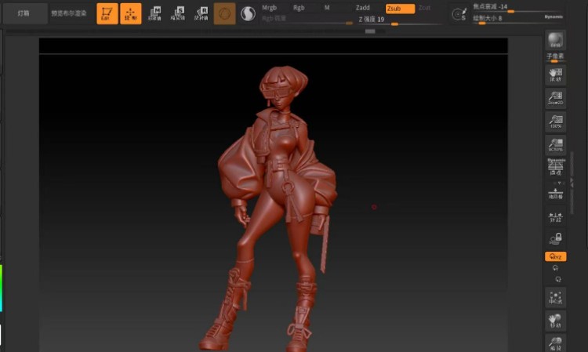
Task: Select the M material channel option
Action: [327, 7]
